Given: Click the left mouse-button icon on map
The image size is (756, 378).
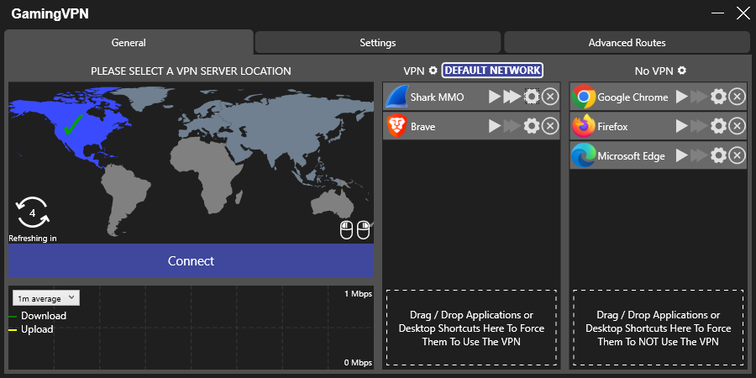Looking at the screenshot, I should [x=346, y=229].
